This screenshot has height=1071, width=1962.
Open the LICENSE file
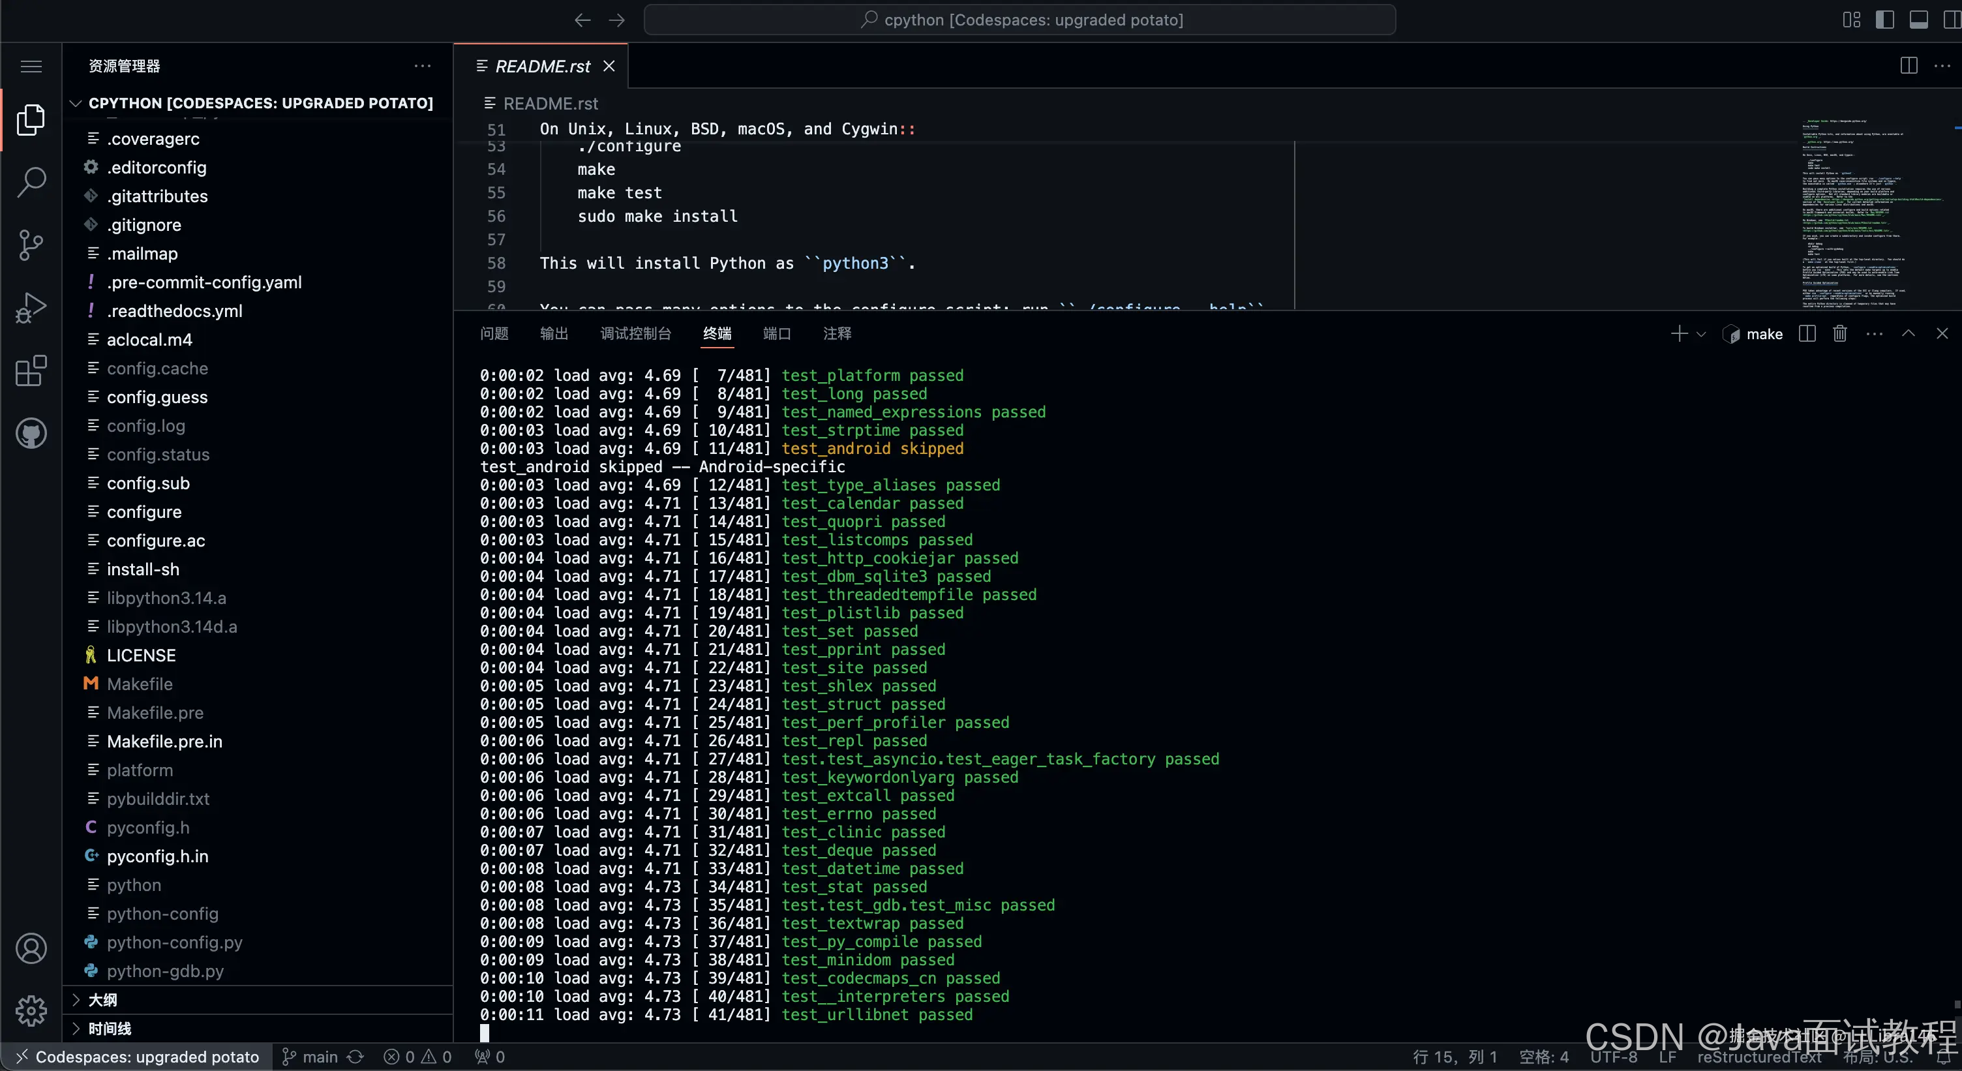tap(258, 655)
